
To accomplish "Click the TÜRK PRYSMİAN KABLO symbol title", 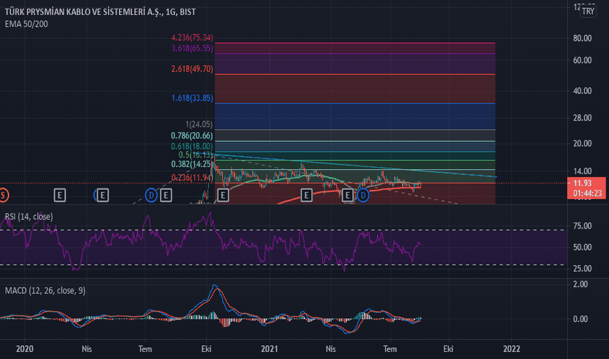I will point(100,12).
